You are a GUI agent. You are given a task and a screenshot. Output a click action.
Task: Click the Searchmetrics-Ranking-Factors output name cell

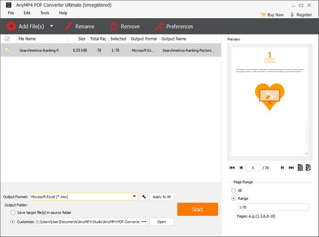click(188, 50)
